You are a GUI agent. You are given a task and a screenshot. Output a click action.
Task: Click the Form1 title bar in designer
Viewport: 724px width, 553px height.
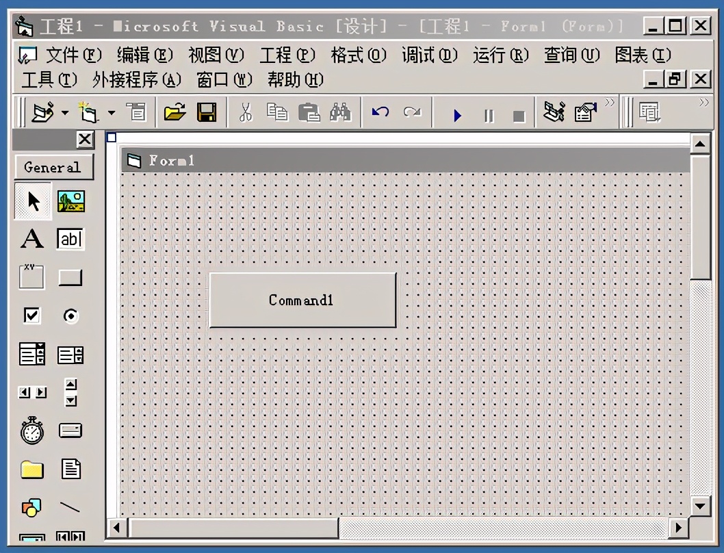pos(405,160)
